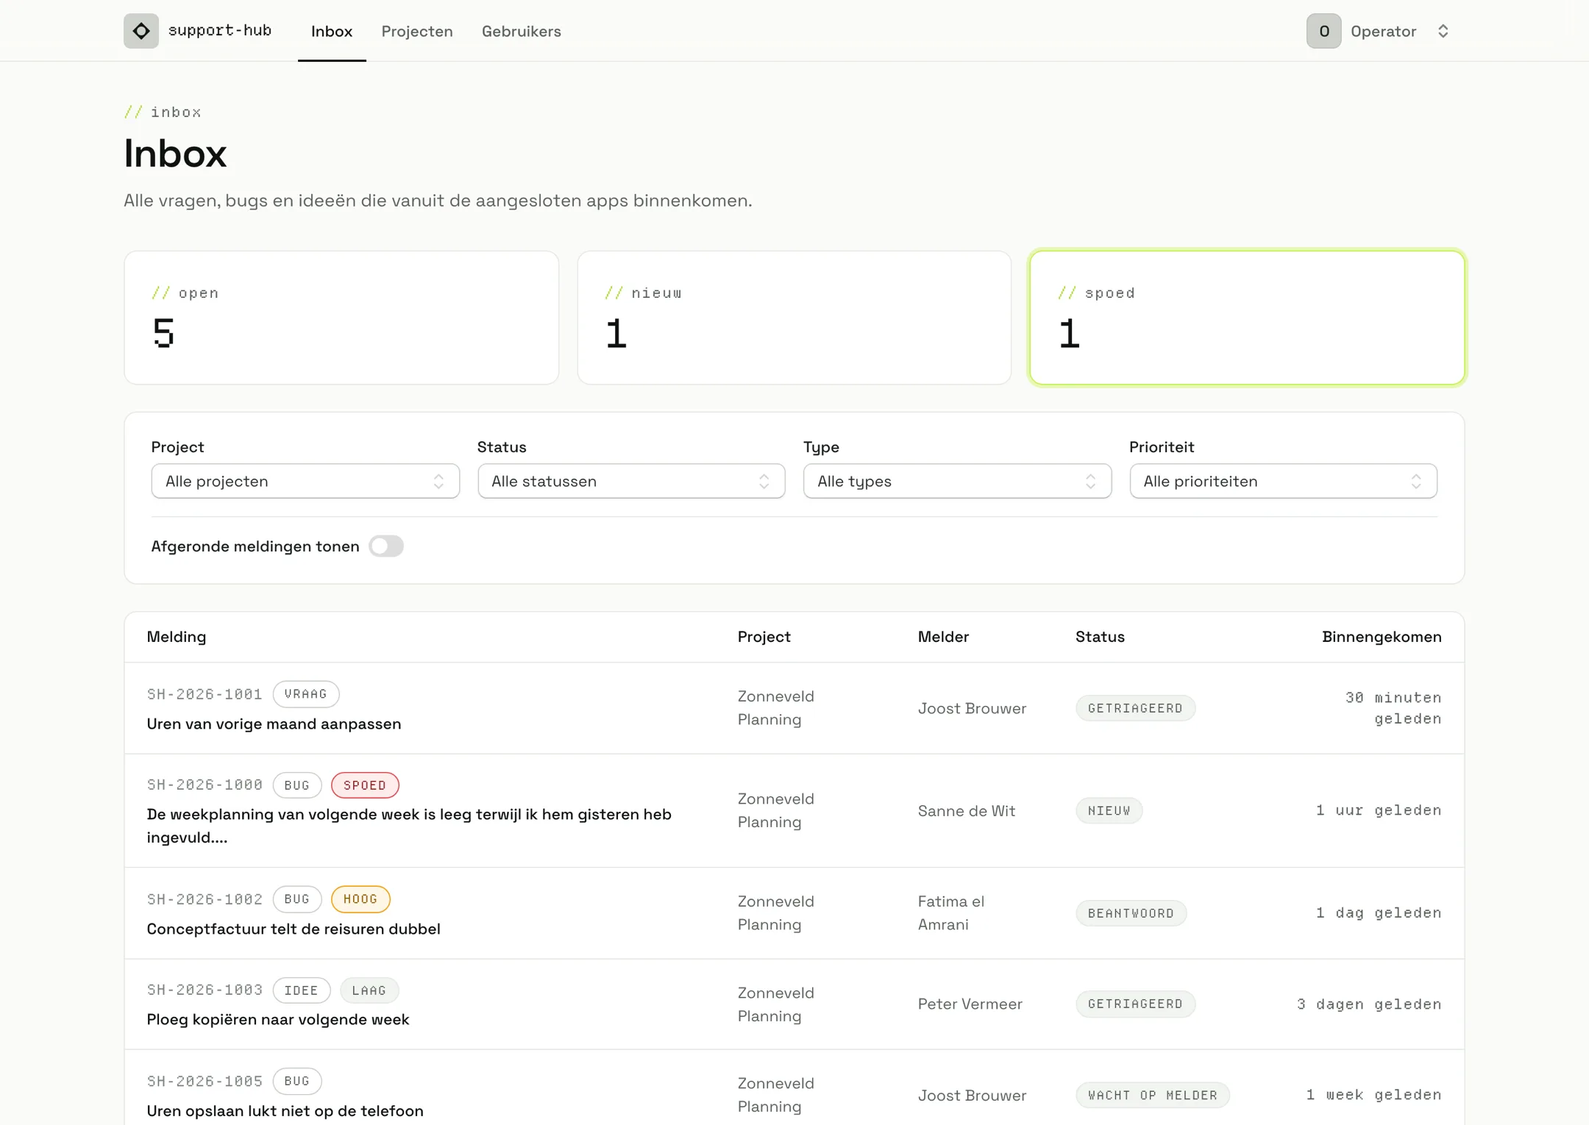The width and height of the screenshot is (1589, 1125).
Task: Open ticket Uren van vorige maand aanpassen
Action: tap(274, 724)
